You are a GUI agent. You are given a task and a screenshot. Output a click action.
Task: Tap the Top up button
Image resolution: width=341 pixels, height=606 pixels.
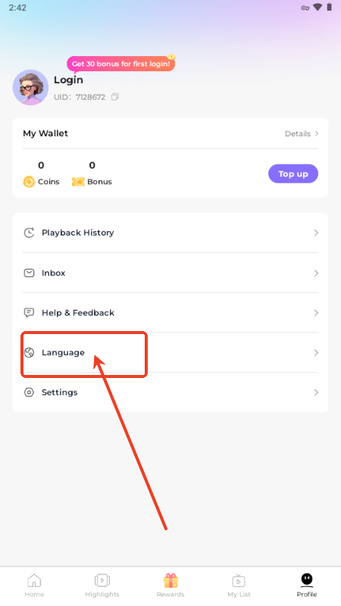(293, 174)
